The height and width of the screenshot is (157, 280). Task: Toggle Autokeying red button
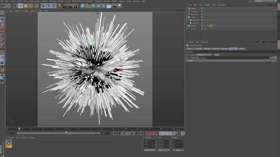(x=151, y=133)
